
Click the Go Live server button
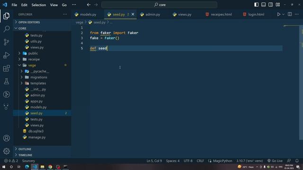(x=275, y=161)
